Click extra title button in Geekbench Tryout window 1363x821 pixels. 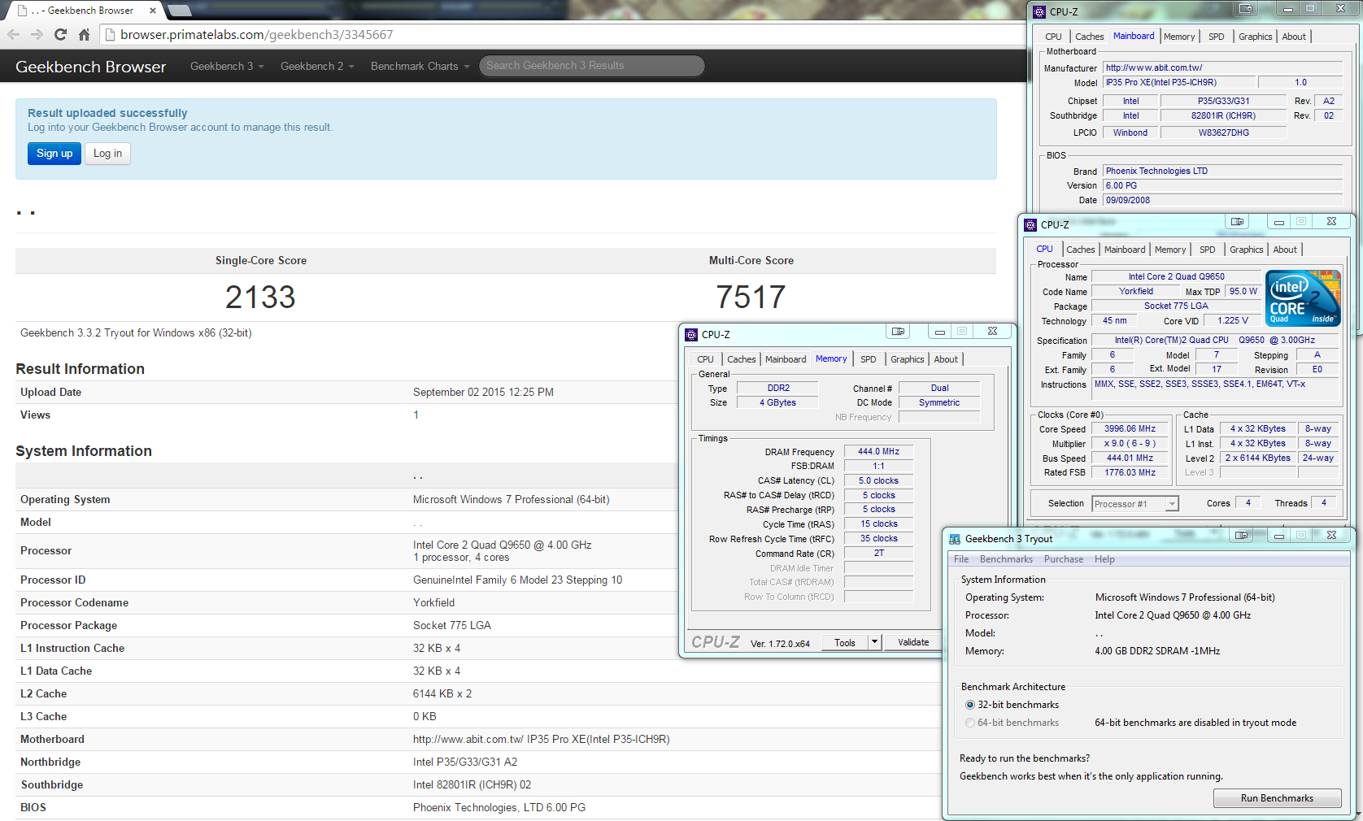click(x=1241, y=535)
